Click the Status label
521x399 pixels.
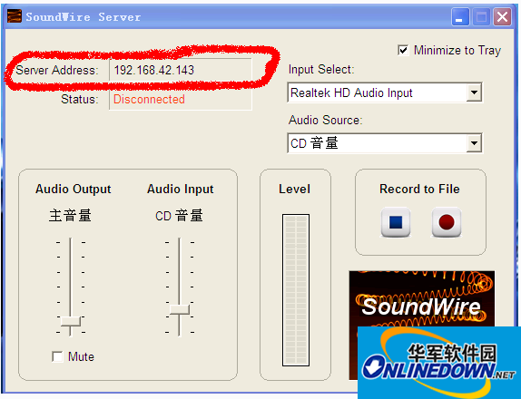[x=80, y=99]
